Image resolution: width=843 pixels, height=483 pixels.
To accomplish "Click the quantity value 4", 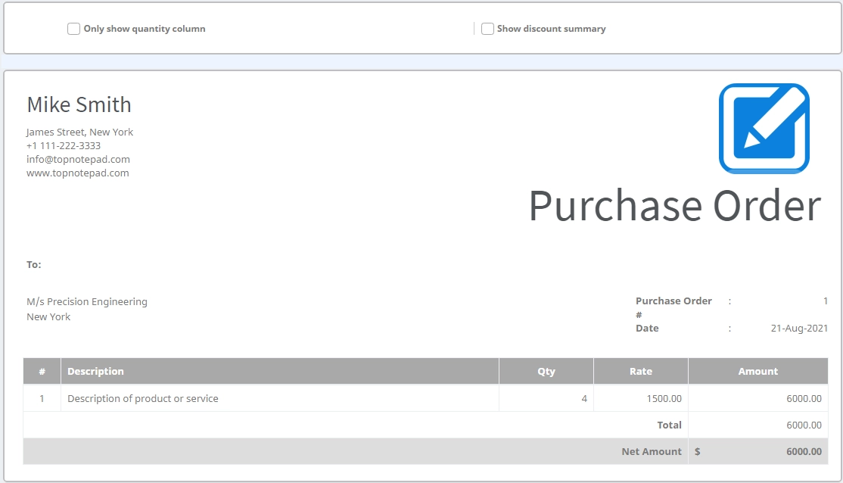I will click(x=584, y=398).
